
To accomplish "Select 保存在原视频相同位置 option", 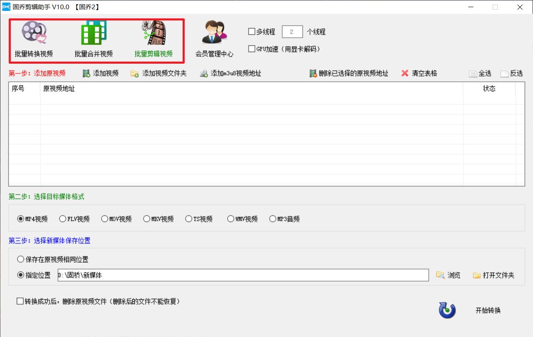I will click(x=21, y=259).
